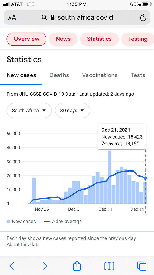Tap the search magnifier in address bar

tap(44, 17)
